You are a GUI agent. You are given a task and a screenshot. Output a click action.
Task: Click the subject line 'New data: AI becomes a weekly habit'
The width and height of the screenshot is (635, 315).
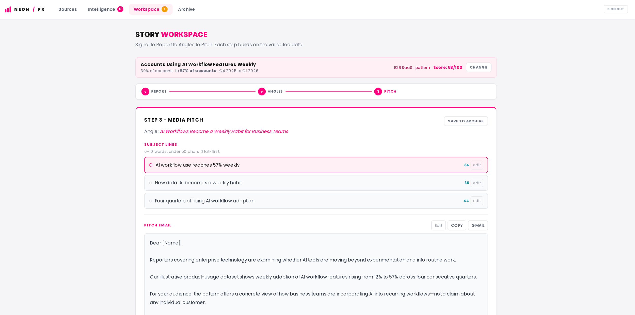[198, 183]
